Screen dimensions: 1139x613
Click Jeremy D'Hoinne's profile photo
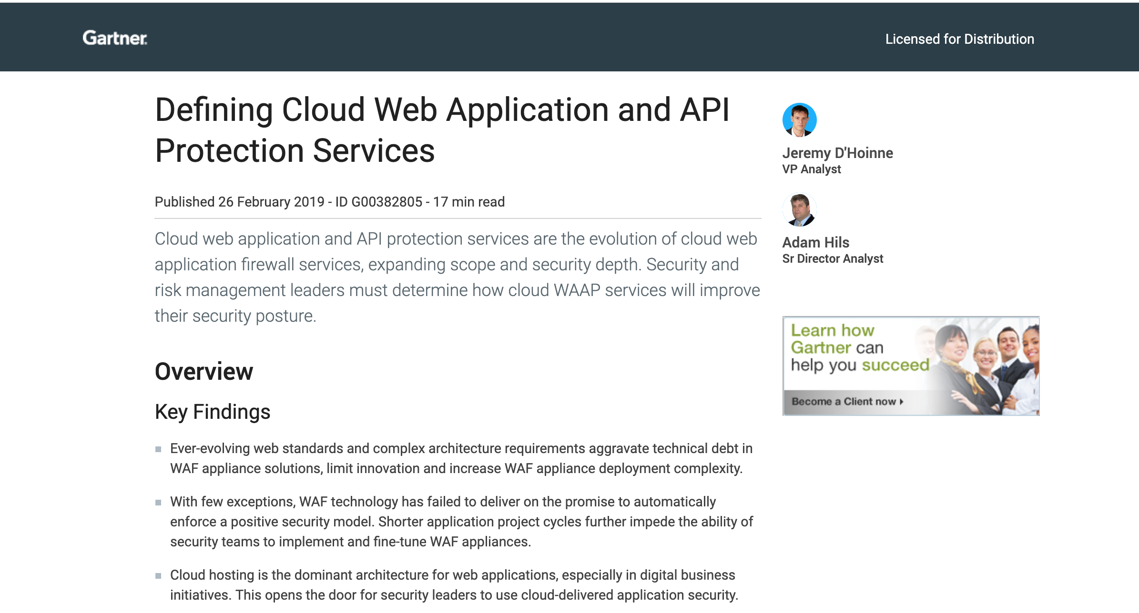click(799, 120)
